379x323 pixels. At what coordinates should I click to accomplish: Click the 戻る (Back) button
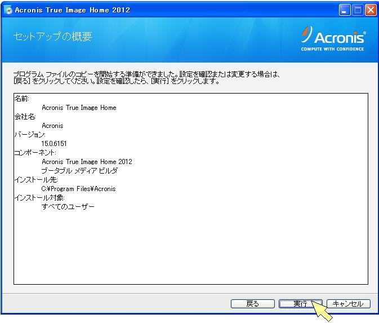click(253, 303)
